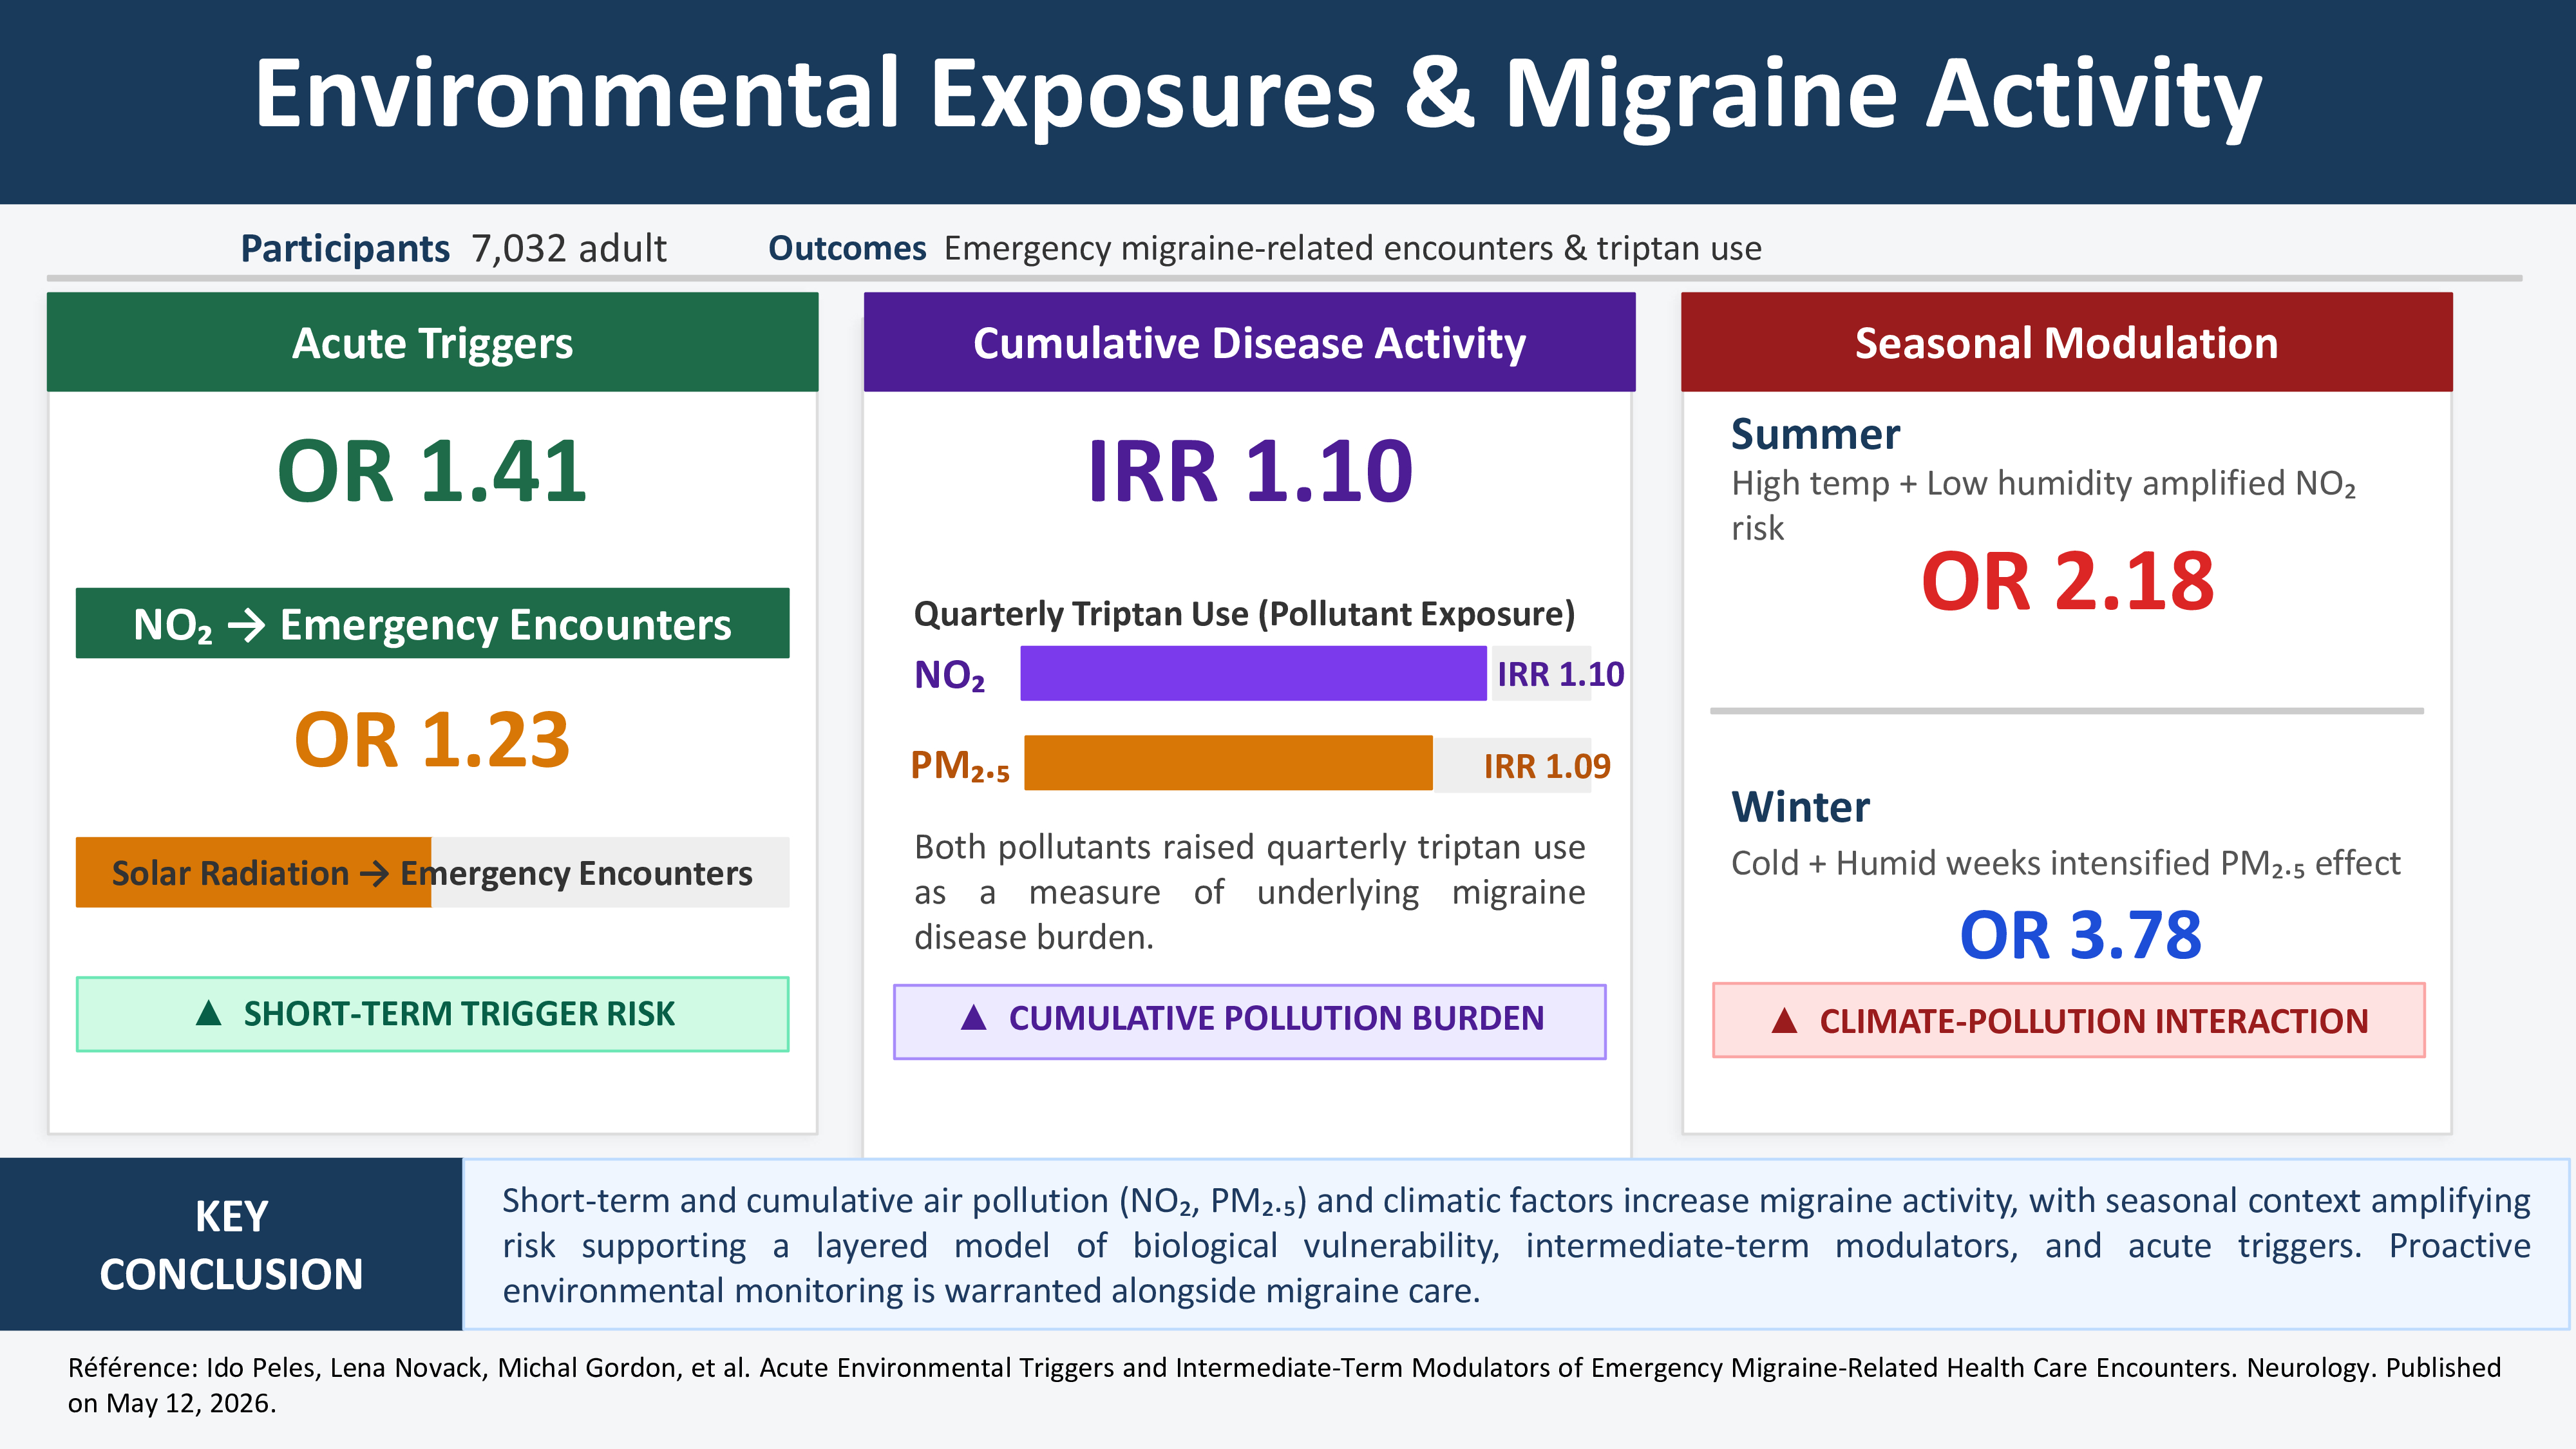This screenshot has height=1449, width=2576.
Task: Click the Participants label
Action: (345, 248)
